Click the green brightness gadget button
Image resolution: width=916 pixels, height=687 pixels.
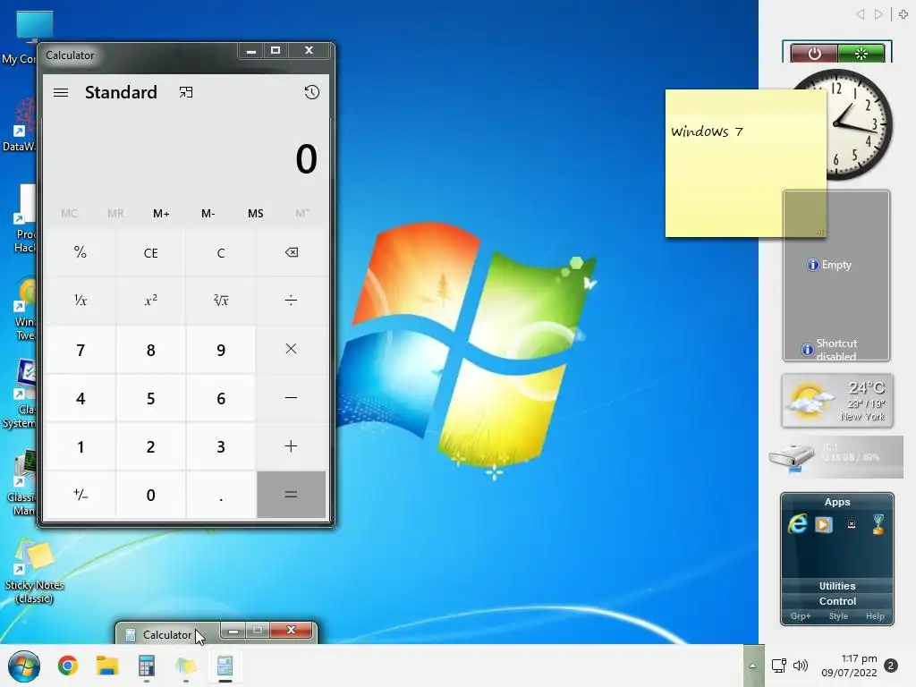861,54
